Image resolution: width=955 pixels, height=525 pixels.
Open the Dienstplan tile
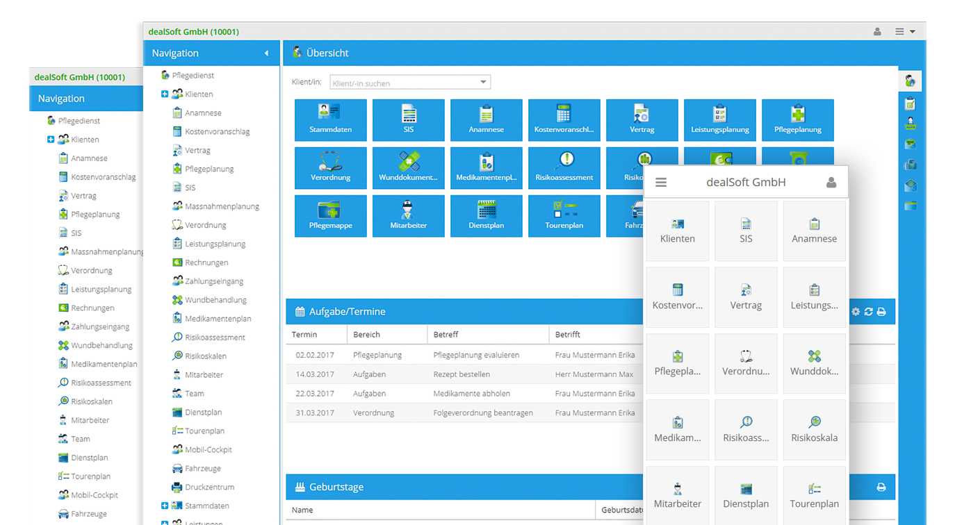click(x=486, y=215)
